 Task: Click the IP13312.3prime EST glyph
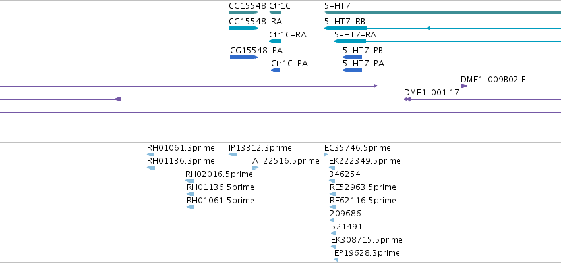click(x=233, y=155)
